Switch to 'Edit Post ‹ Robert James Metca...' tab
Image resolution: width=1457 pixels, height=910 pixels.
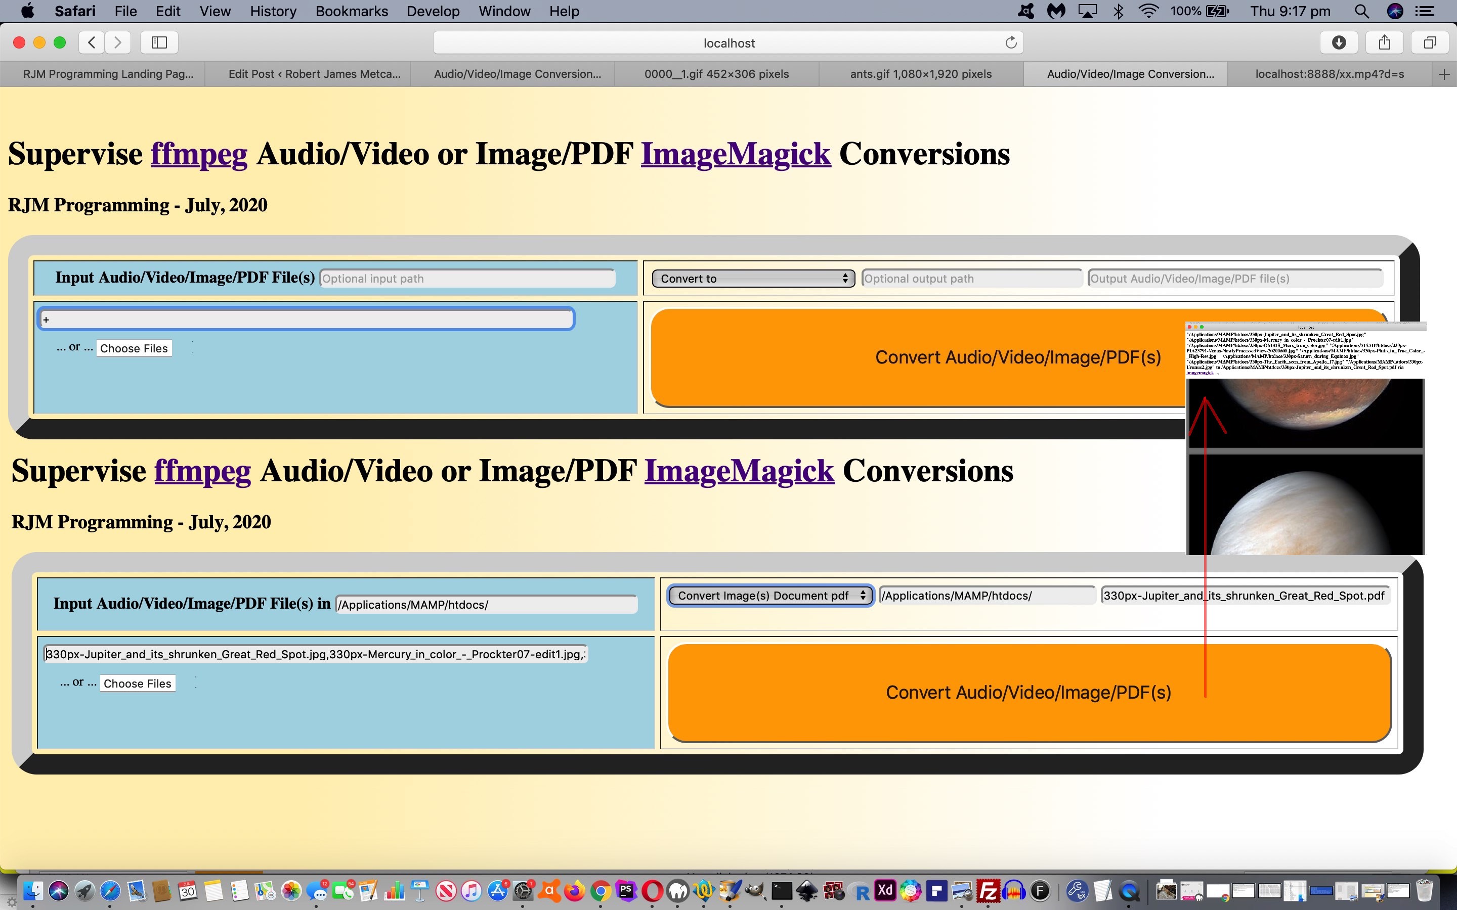click(x=308, y=74)
